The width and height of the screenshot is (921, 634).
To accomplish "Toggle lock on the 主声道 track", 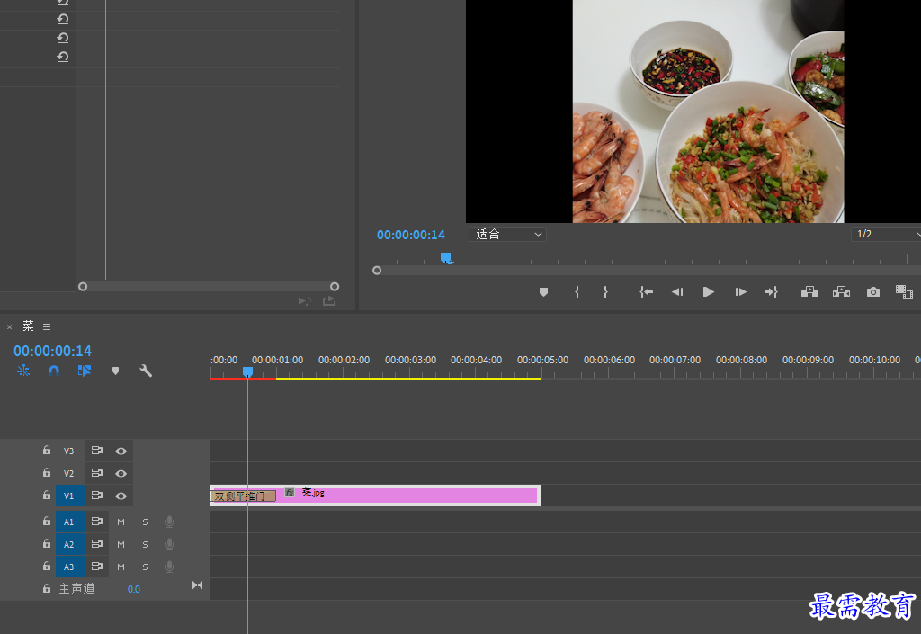I will (47, 588).
